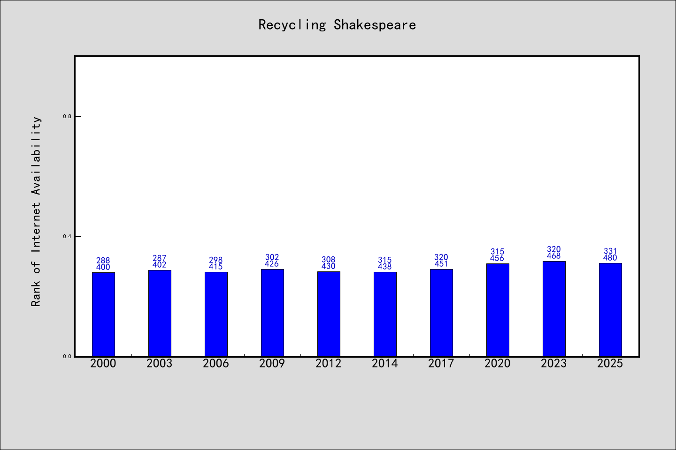Image resolution: width=676 pixels, height=450 pixels.
Task: Select the blue bar for 2012
Action: (x=329, y=314)
